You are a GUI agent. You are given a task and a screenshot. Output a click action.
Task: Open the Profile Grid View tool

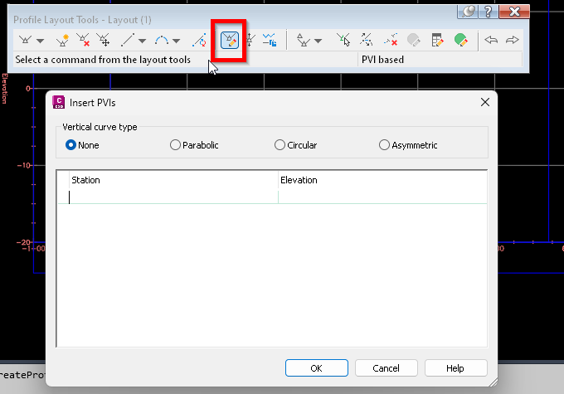[x=437, y=40]
